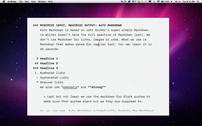Open Time Machine clock icon in menu bar

tap(146, 2)
